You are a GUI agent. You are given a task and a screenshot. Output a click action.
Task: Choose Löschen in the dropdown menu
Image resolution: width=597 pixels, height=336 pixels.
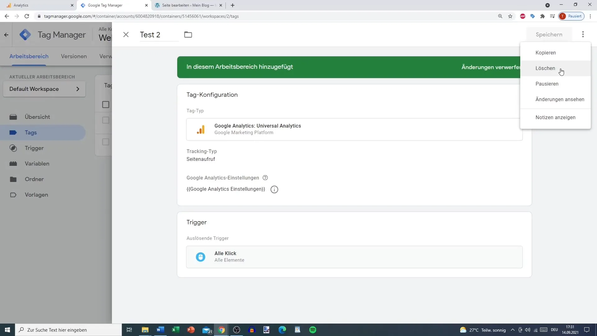(555, 68)
